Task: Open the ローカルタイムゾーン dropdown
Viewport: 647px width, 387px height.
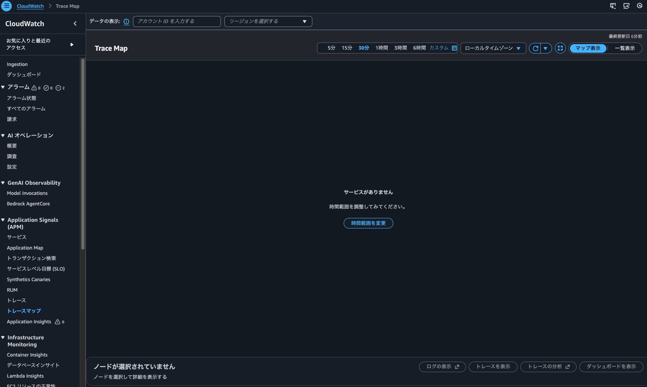Action: (x=493, y=48)
